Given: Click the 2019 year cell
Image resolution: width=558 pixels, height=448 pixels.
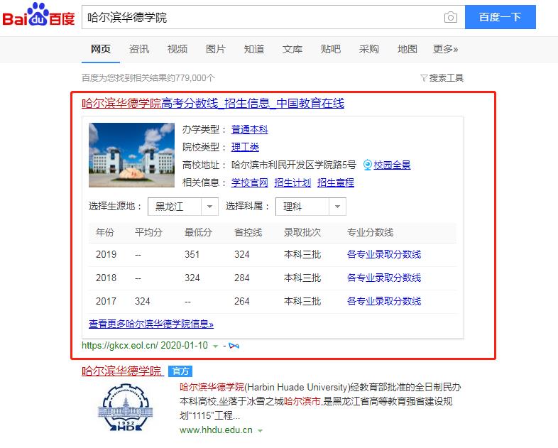Looking at the screenshot, I should point(106,254).
